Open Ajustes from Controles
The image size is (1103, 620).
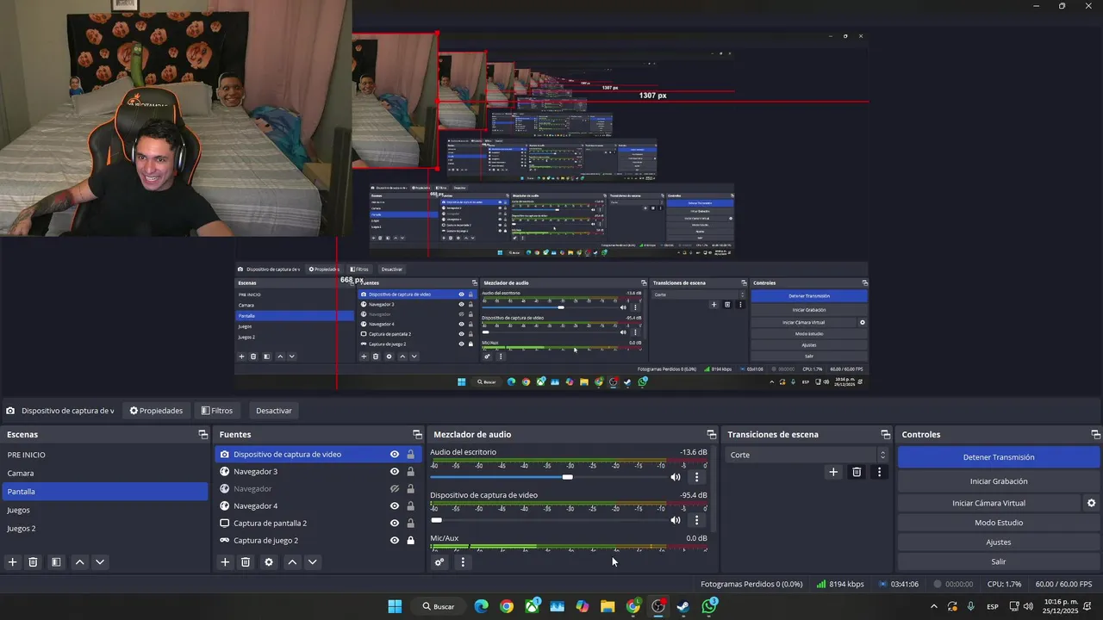(999, 542)
